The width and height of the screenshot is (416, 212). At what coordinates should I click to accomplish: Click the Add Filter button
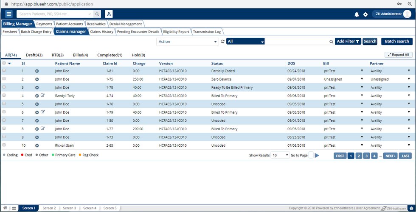[x=348, y=42]
